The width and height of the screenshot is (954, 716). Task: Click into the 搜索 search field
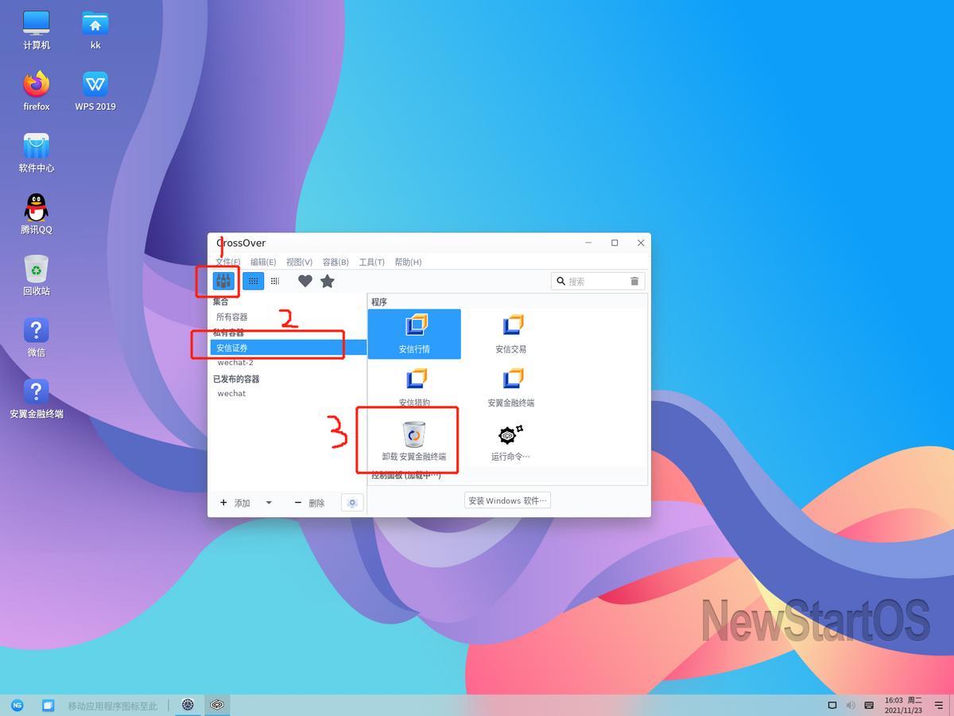click(x=597, y=281)
